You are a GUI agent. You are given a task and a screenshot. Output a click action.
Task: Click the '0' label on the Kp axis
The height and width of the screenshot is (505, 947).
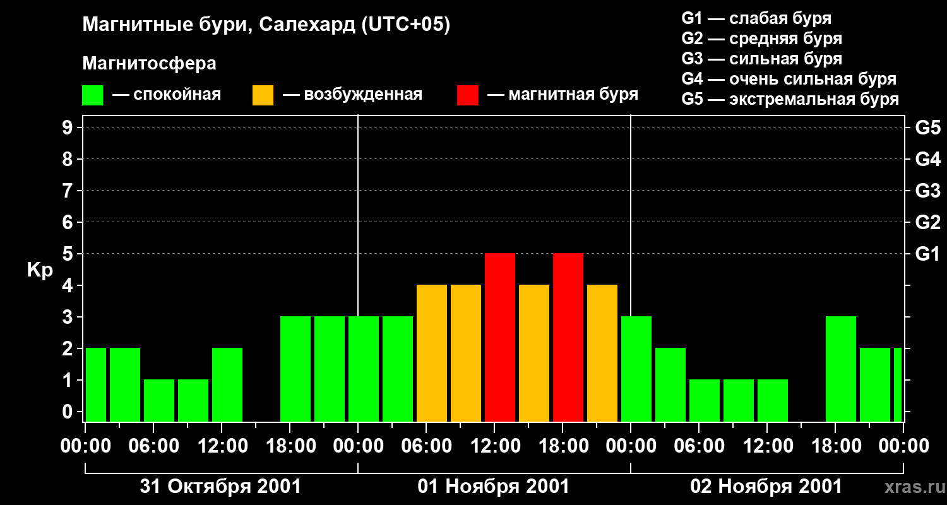[69, 412]
